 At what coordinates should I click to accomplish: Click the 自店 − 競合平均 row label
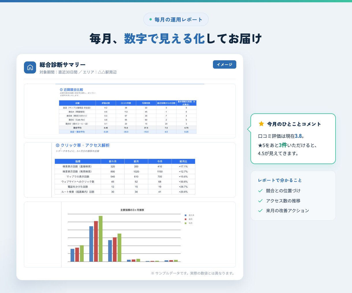tap(77, 132)
